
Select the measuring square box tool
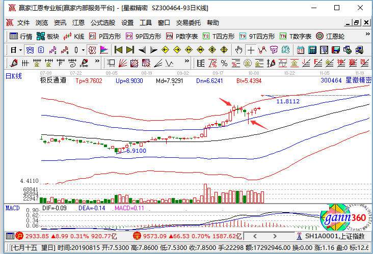111,63
